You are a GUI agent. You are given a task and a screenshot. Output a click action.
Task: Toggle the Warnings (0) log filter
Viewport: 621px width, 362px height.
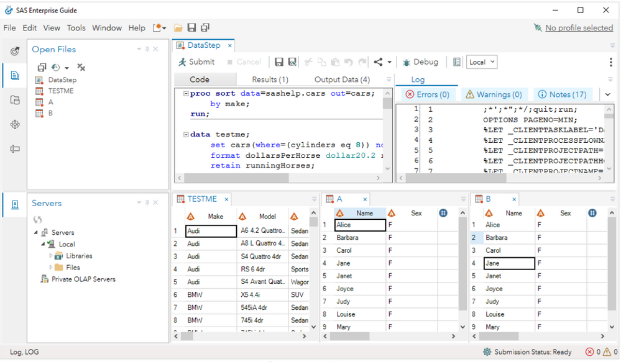pos(493,94)
